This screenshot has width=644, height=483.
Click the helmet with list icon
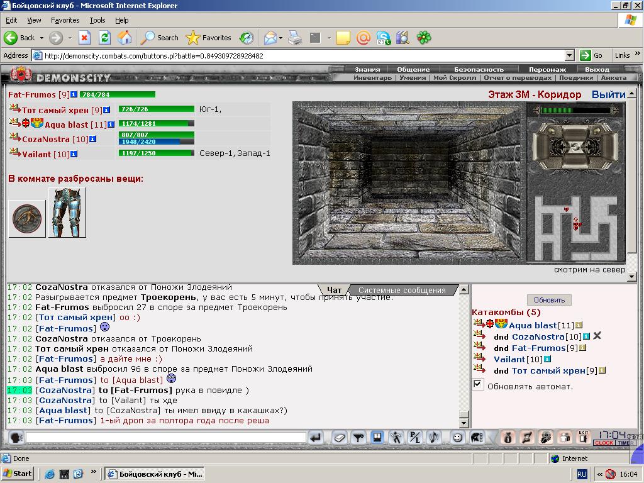point(477,438)
